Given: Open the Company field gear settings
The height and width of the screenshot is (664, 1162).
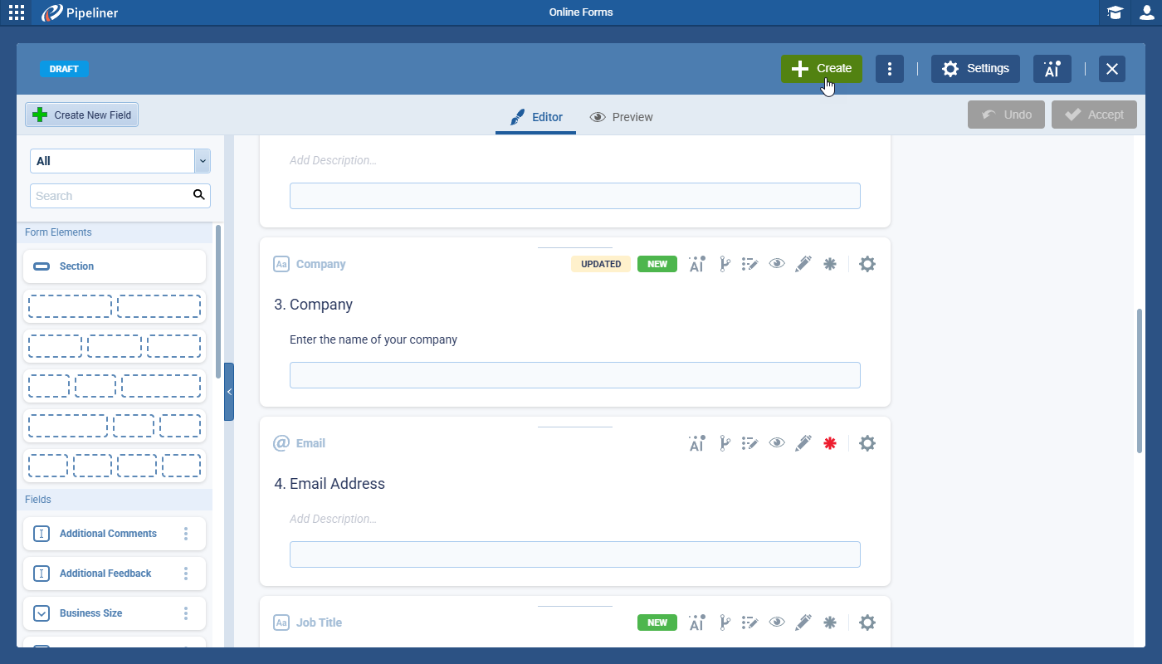Looking at the screenshot, I should click(867, 264).
